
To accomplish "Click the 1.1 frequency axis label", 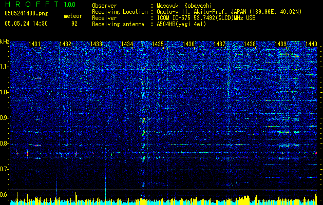I will tap(5, 67).
